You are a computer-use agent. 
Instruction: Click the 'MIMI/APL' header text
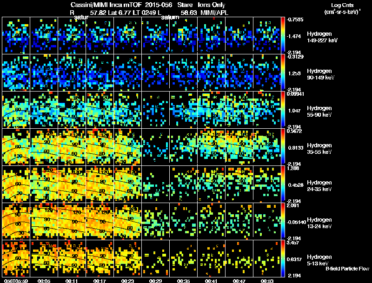(214, 13)
